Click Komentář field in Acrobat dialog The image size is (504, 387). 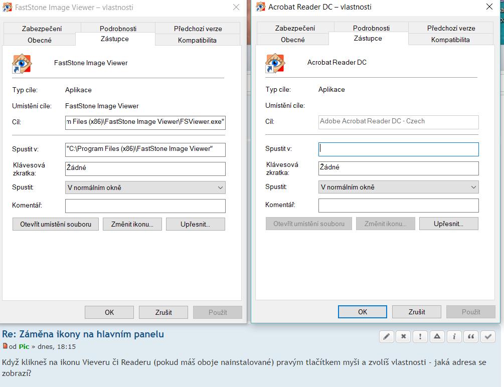[399, 206]
